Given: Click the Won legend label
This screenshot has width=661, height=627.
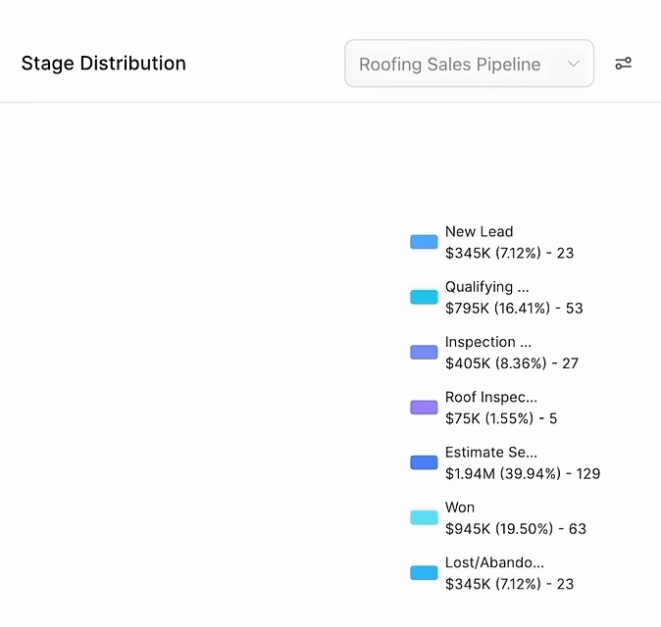Looking at the screenshot, I should [460, 507].
